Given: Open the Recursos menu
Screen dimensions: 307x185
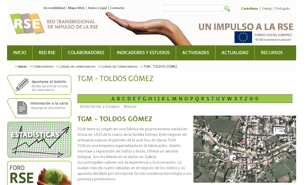Looking at the screenshot, I should [272, 53].
